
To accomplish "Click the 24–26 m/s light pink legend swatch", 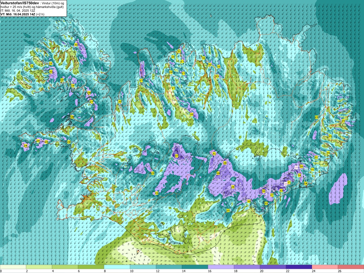I will [325, 267].
